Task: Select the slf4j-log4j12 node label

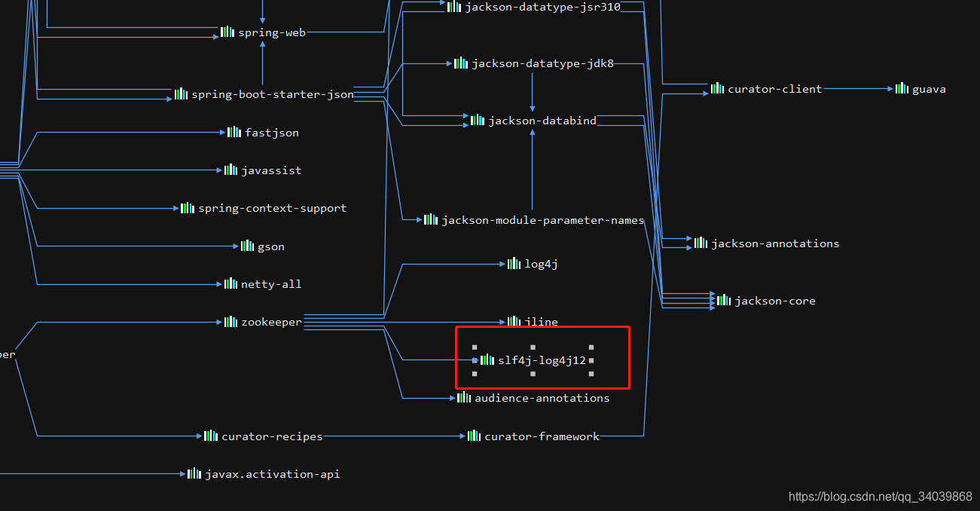Action: coord(542,360)
